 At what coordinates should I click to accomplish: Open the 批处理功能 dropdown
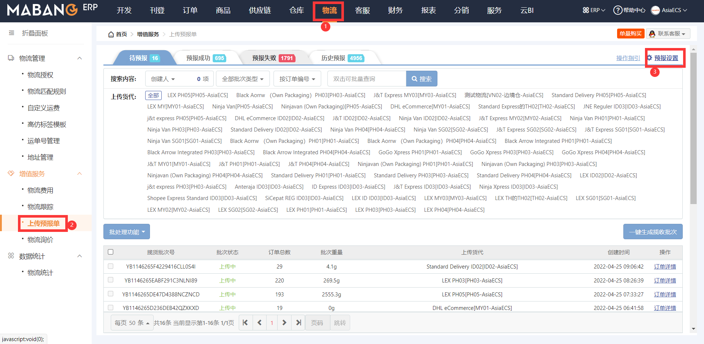126,232
